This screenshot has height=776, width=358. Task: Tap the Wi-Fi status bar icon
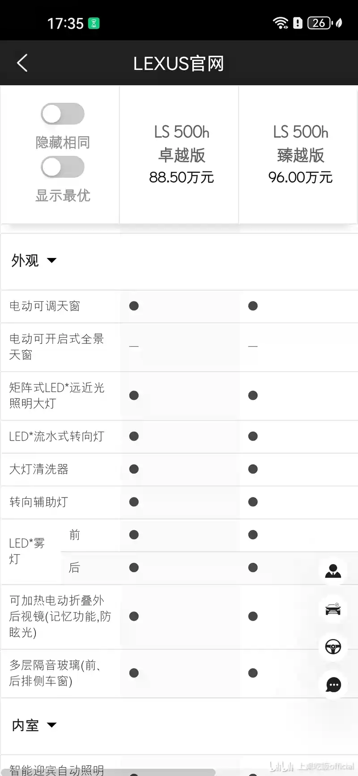281,23
